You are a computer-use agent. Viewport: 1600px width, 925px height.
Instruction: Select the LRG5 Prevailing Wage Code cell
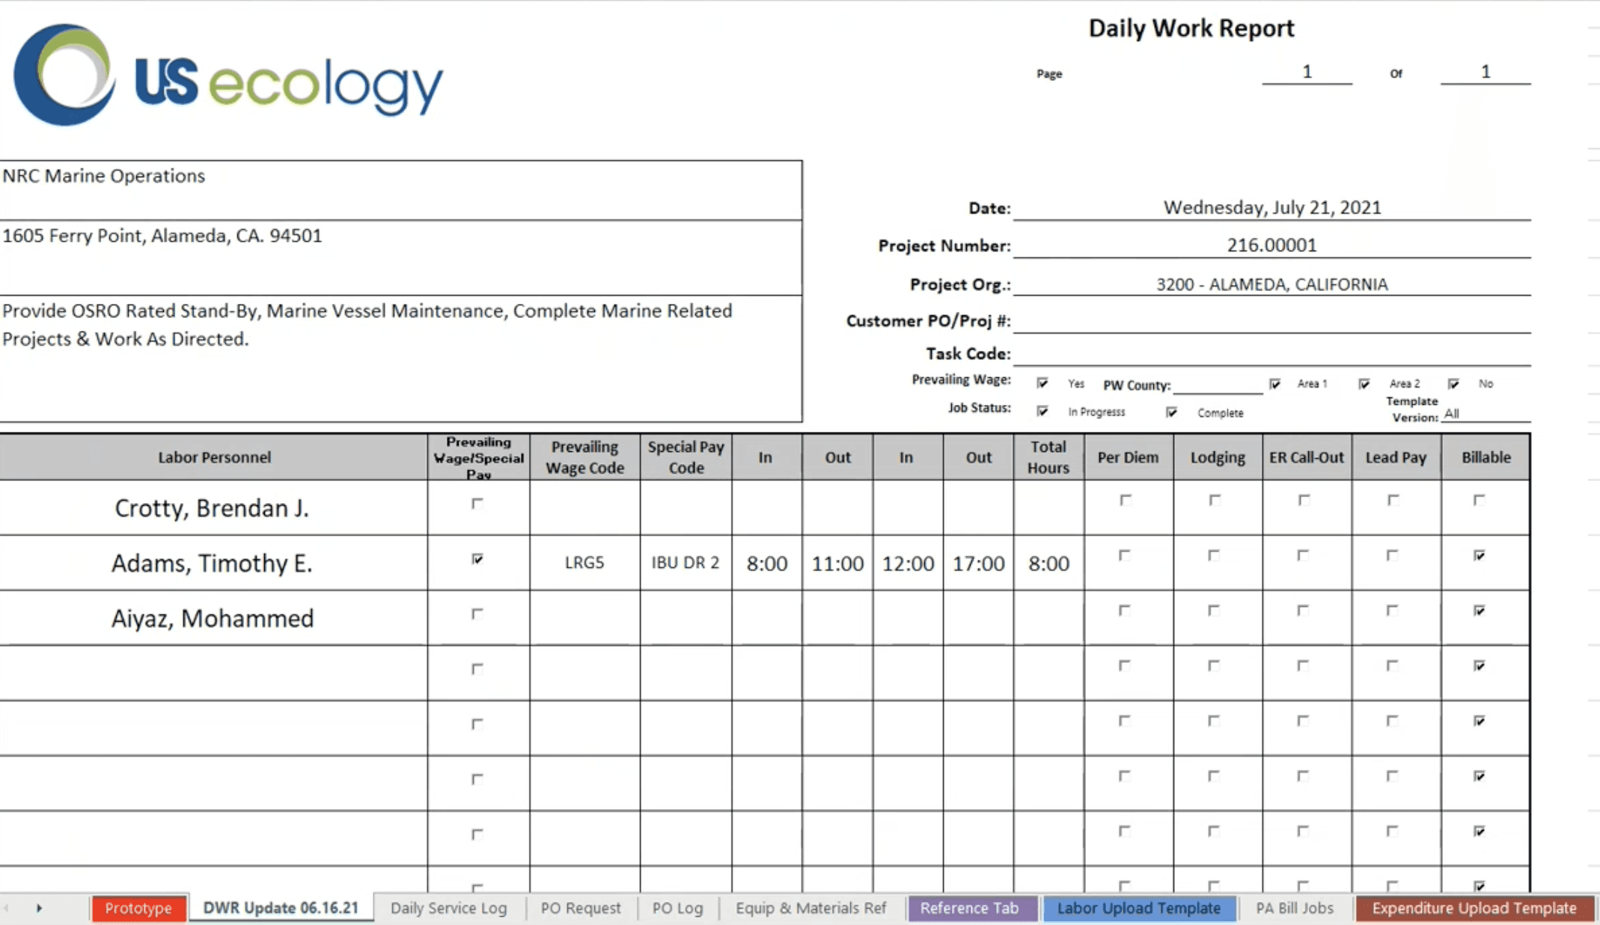584,563
